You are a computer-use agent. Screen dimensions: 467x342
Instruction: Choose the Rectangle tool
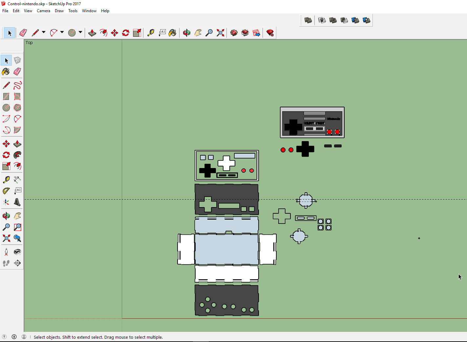pos(6,96)
